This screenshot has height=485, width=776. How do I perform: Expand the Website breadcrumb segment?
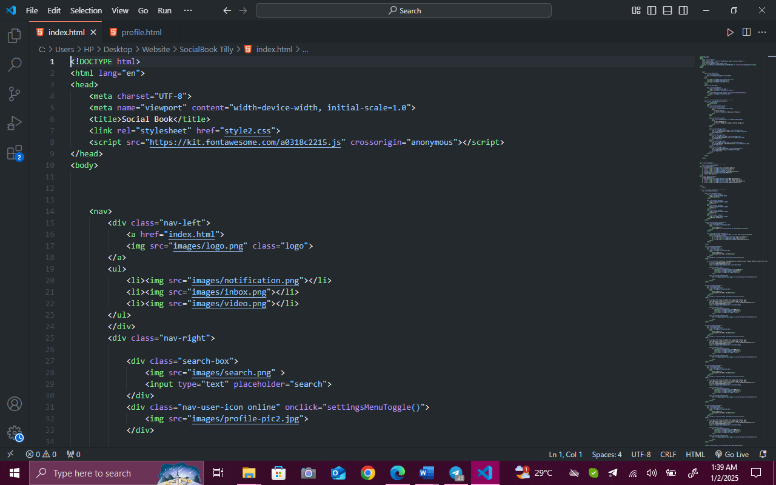(x=156, y=50)
